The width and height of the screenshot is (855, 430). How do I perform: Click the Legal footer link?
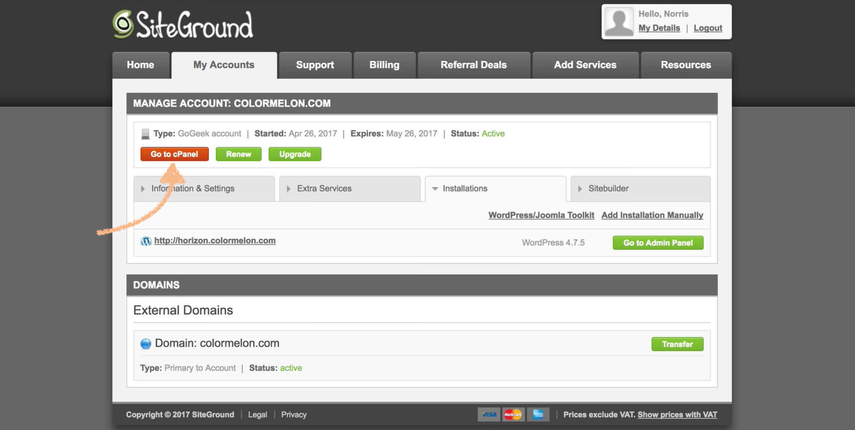tap(258, 414)
